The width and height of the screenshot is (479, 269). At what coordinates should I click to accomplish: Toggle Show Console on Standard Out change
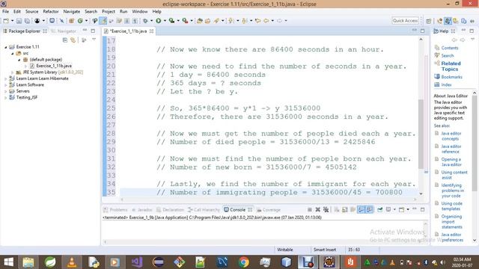click(x=361, y=209)
